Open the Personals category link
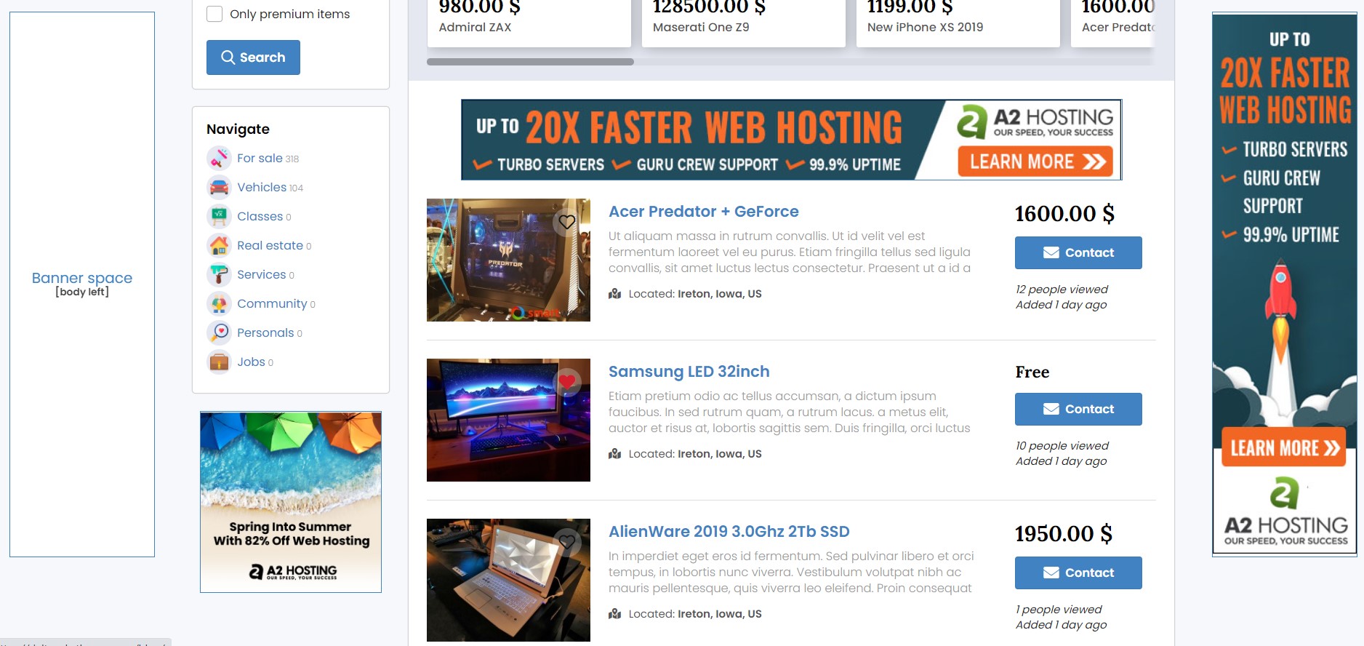The height and width of the screenshot is (646, 1364). 265,332
